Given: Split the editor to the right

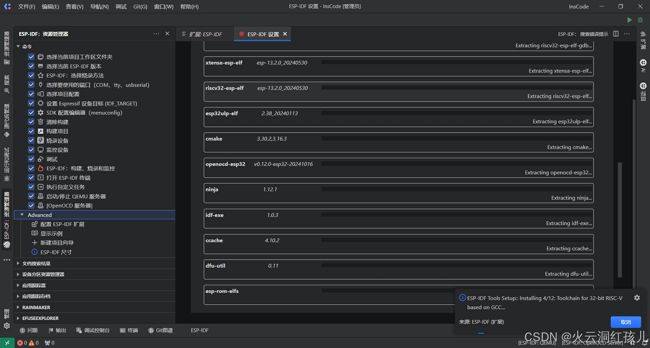Looking at the screenshot, I should click(616, 34).
